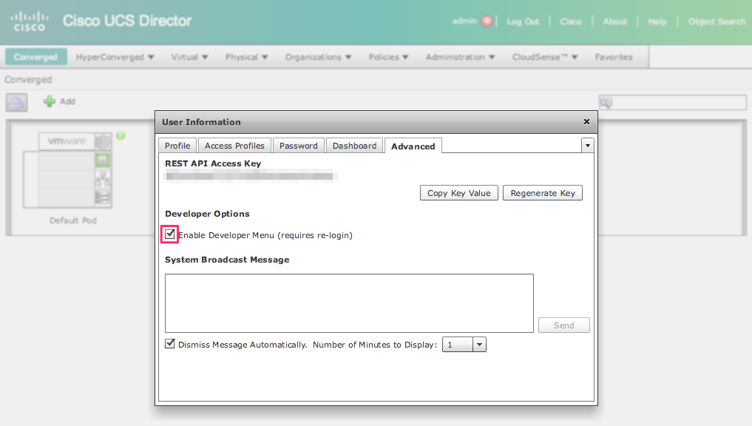This screenshot has height=426, width=752.
Task: Open the up-level navigation icon below Converged
Action: [16, 102]
